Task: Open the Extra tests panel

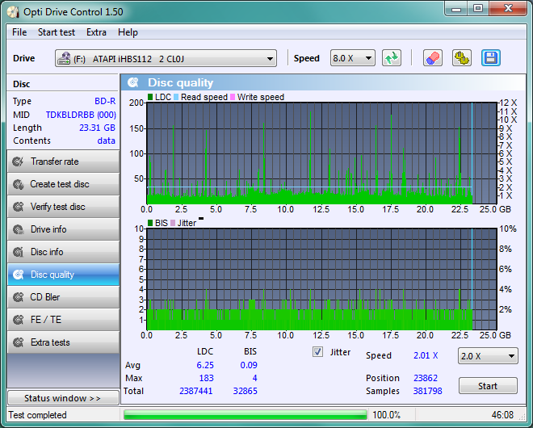Action: pyautogui.click(x=63, y=342)
